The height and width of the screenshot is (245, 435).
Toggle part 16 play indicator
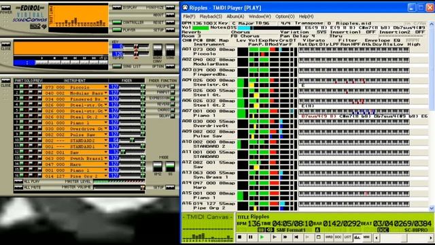pyautogui.click(x=21, y=176)
